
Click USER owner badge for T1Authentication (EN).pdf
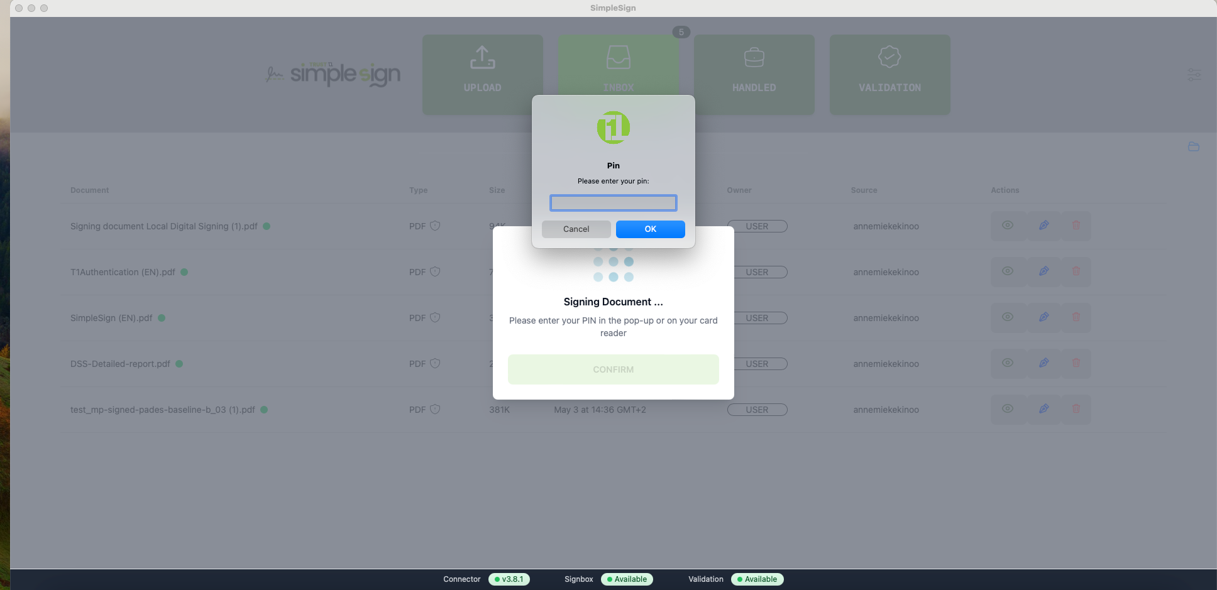click(x=757, y=272)
